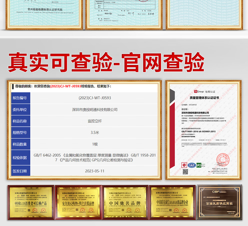Click the 监控立杆 sample name value
This screenshot has width=248, height=226.
95,121
